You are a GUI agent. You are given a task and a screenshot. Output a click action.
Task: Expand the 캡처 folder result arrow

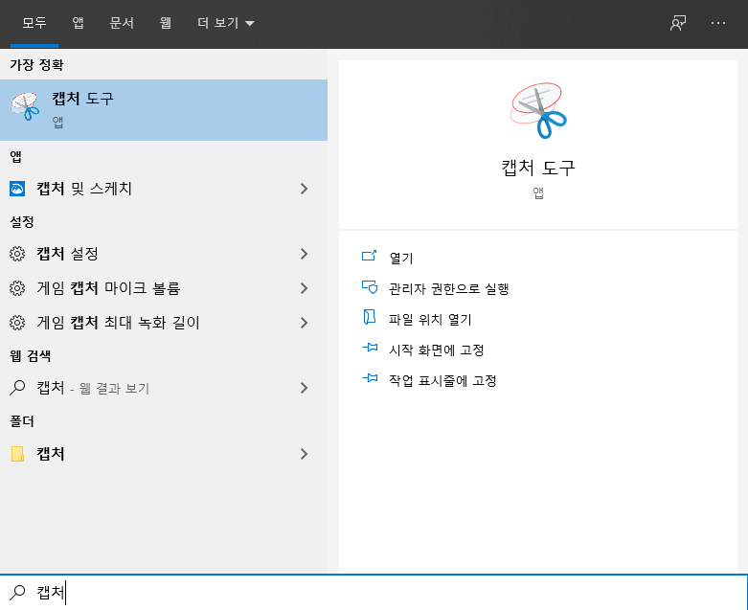pyautogui.click(x=304, y=454)
